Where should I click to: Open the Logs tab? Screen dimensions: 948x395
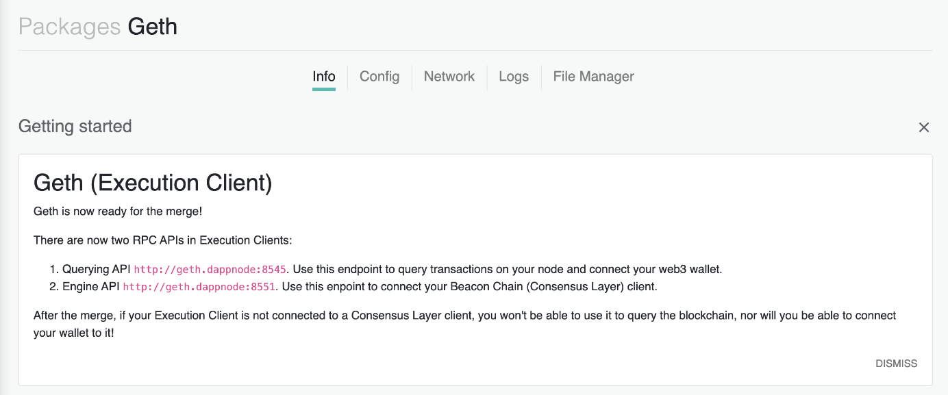tap(514, 77)
